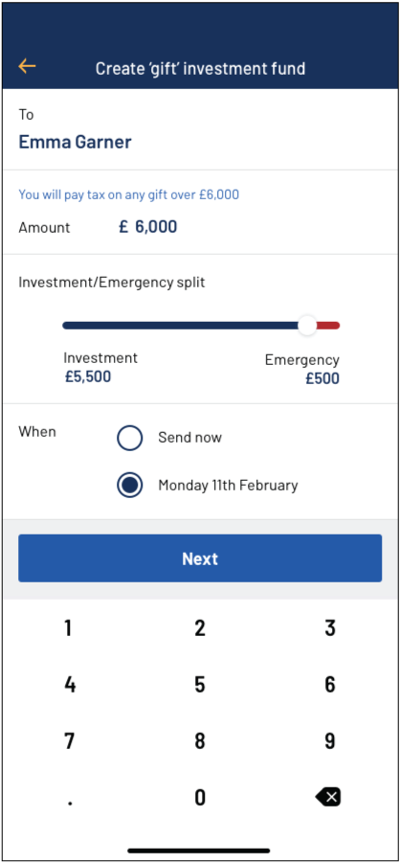Tap recipient name Emma Garner
This screenshot has width=400, height=863.
coord(75,142)
